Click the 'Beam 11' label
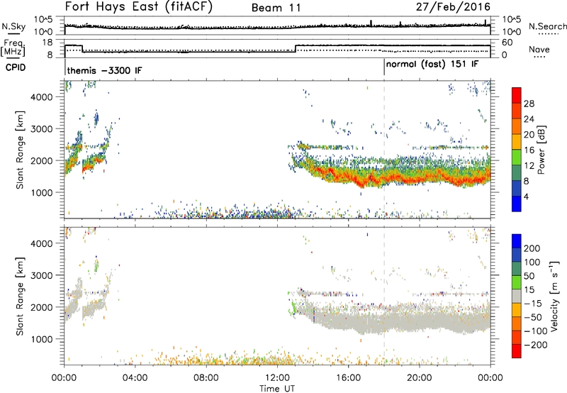The height and width of the screenshot is (393, 567). (276, 8)
